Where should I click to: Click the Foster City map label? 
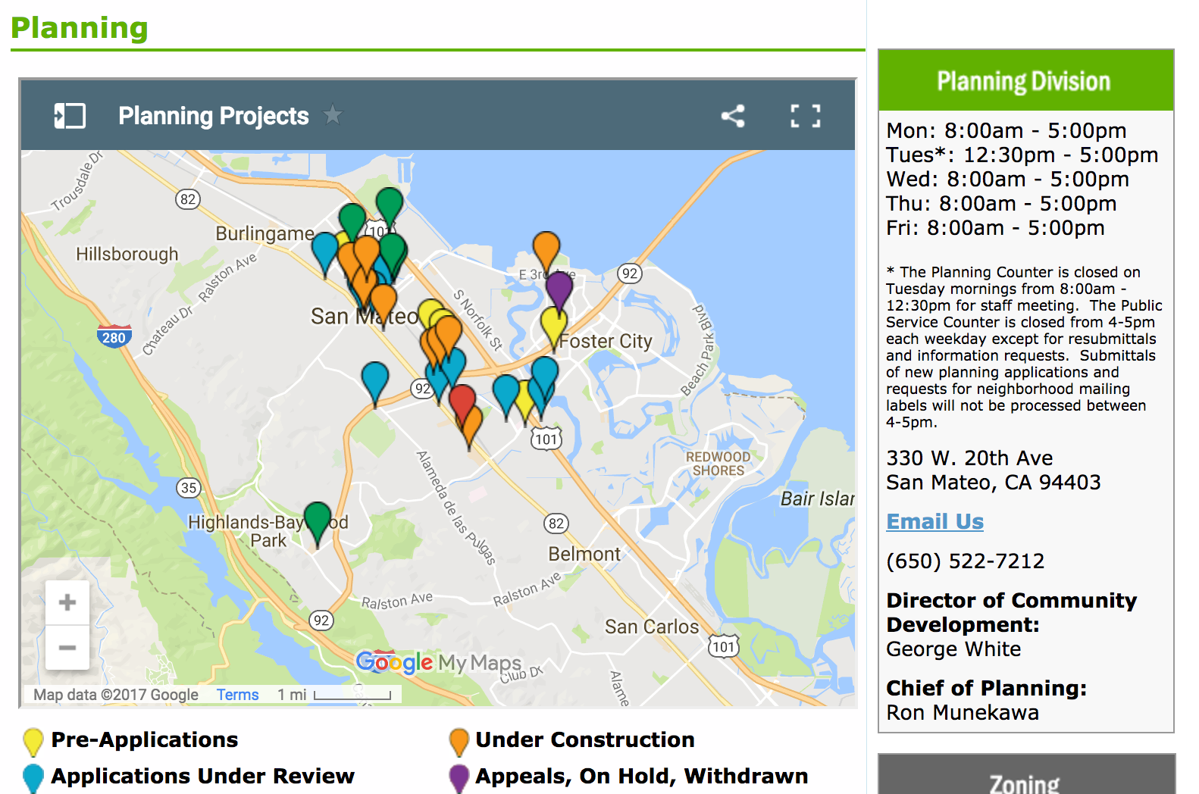coord(606,342)
